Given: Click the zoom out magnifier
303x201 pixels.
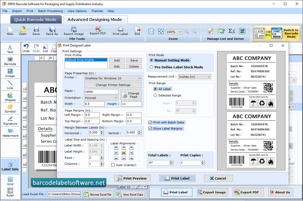Looking at the screenshot, I should pos(194,32).
